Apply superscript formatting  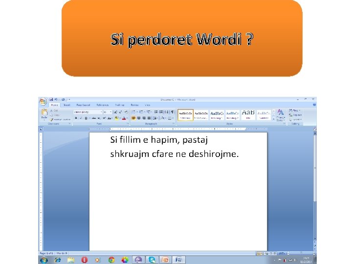click(x=104, y=118)
